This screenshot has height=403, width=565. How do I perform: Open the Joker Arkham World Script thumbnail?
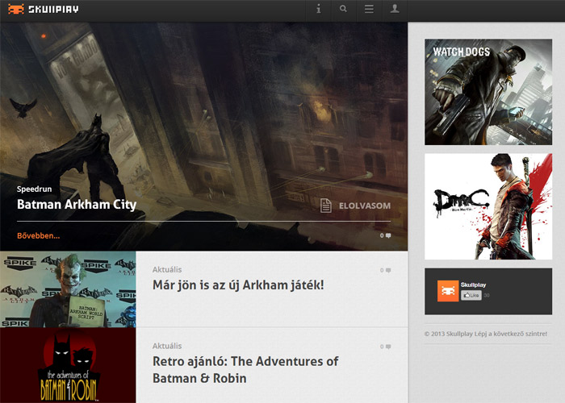coord(68,289)
